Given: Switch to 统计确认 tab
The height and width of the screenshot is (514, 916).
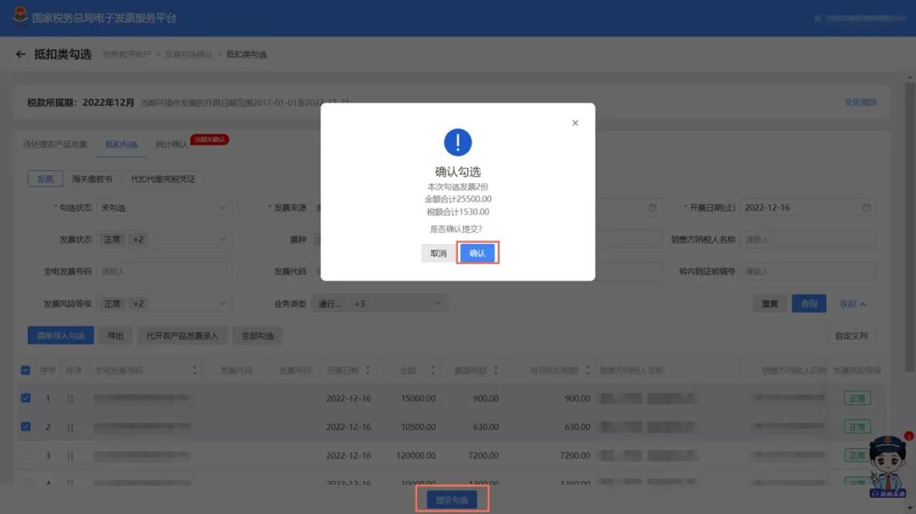Looking at the screenshot, I should (171, 144).
